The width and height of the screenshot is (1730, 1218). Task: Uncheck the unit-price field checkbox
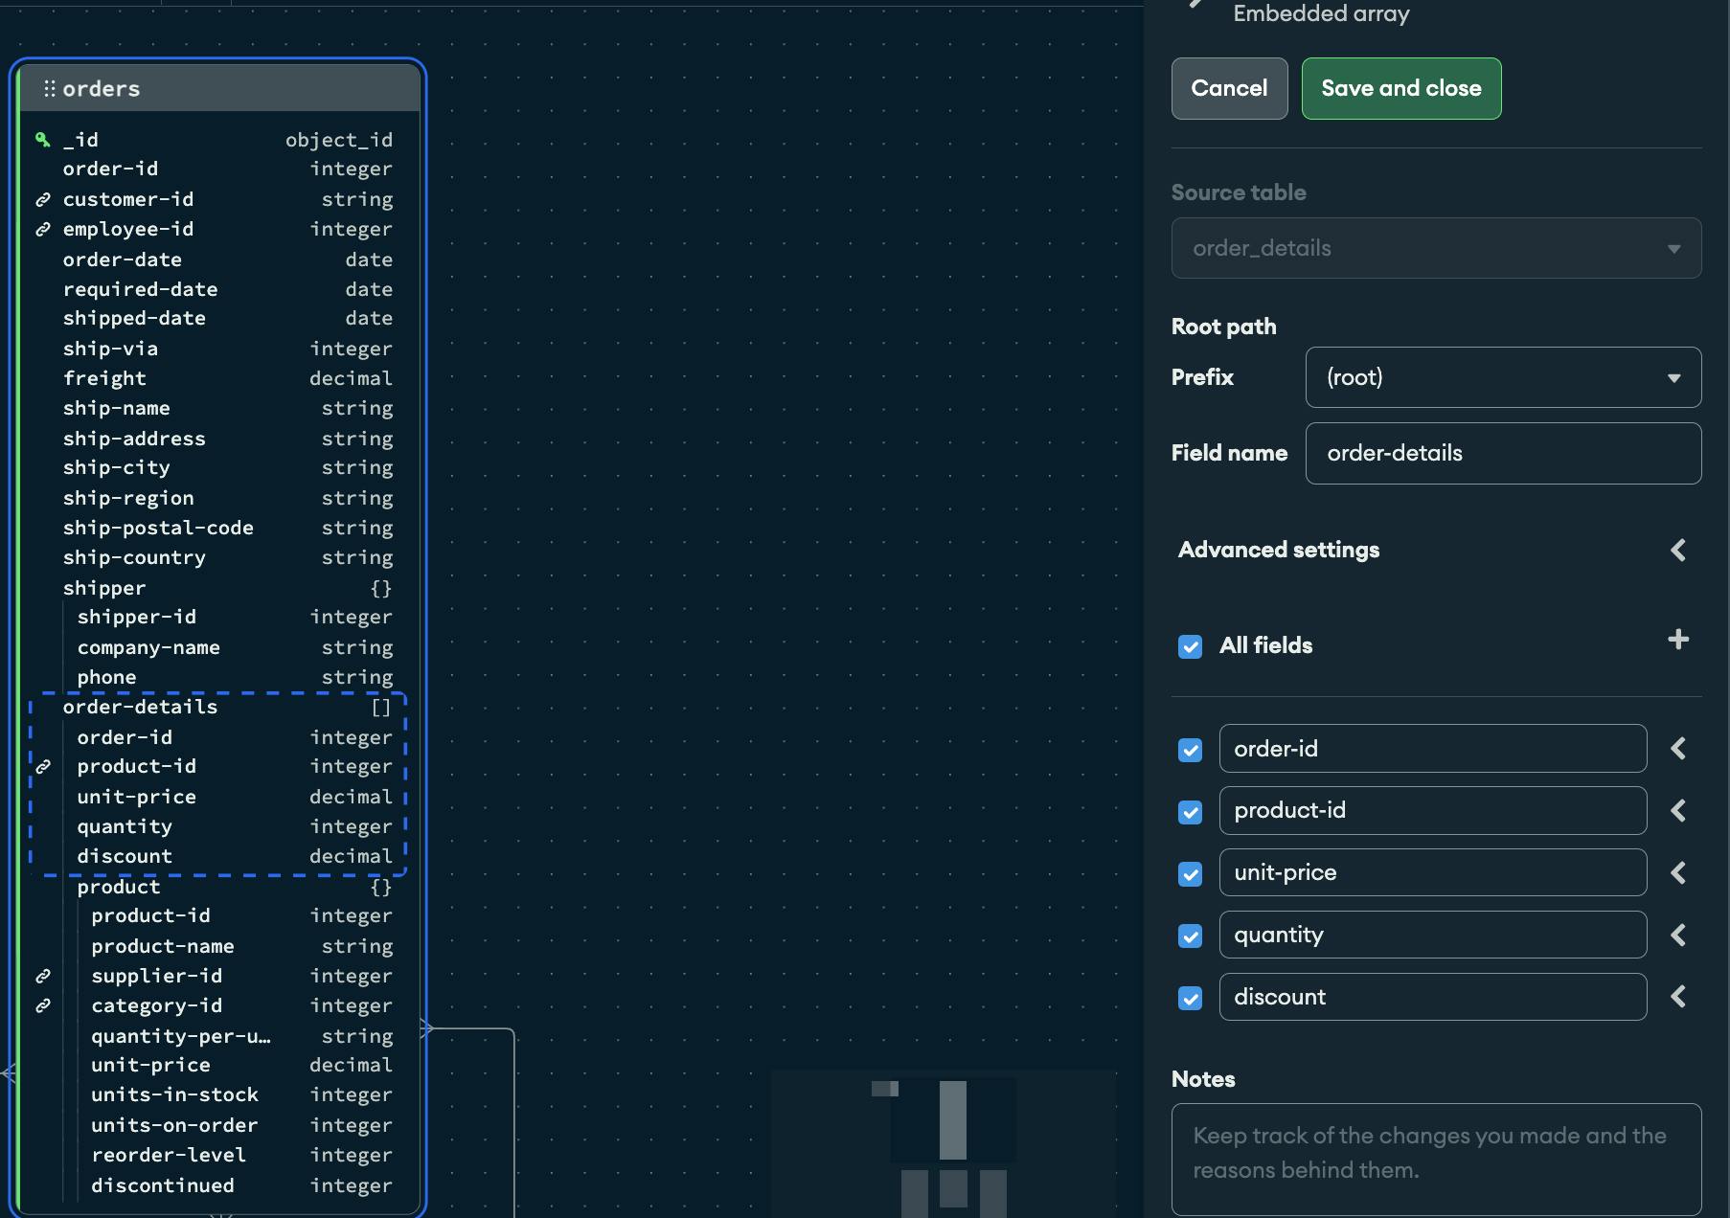pyautogui.click(x=1190, y=874)
